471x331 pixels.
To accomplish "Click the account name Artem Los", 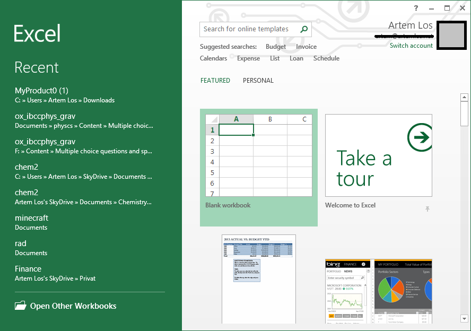I will (411, 25).
